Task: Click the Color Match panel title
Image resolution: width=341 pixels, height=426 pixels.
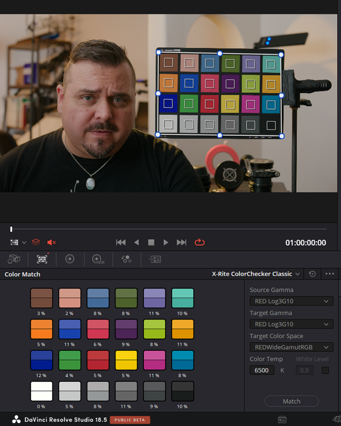Action: 22,274
